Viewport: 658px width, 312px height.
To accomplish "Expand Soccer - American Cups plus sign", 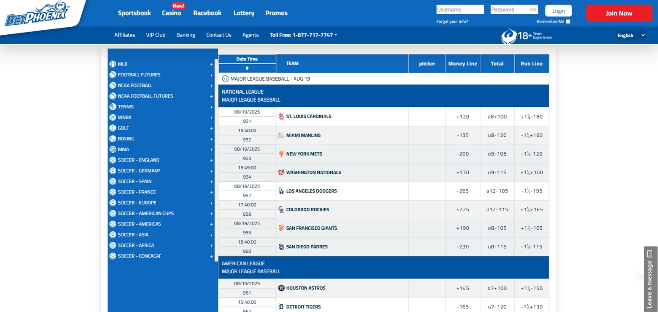I will coord(212,213).
